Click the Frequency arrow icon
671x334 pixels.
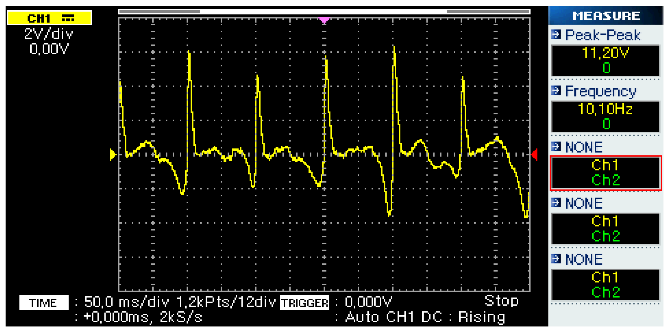[x=556, y=91]
